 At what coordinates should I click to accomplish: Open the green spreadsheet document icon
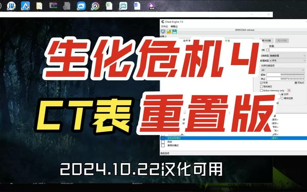pos(109,6)
